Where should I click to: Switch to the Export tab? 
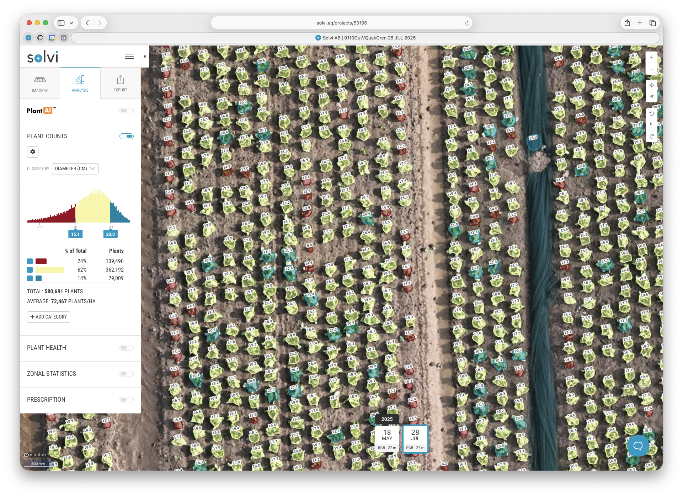[120, 84]
